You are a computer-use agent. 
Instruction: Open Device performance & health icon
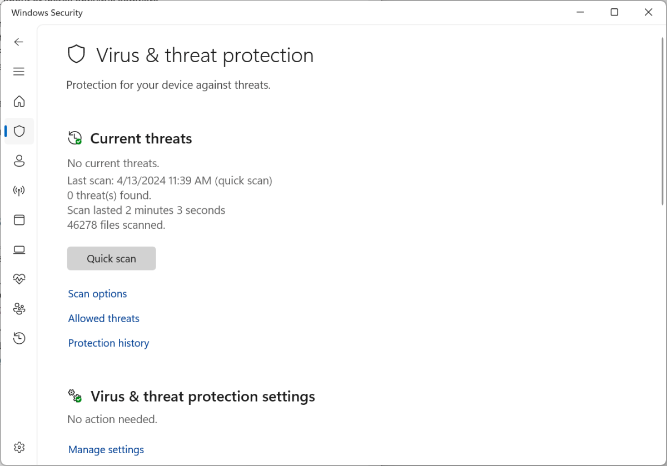[x=19, y=279]
